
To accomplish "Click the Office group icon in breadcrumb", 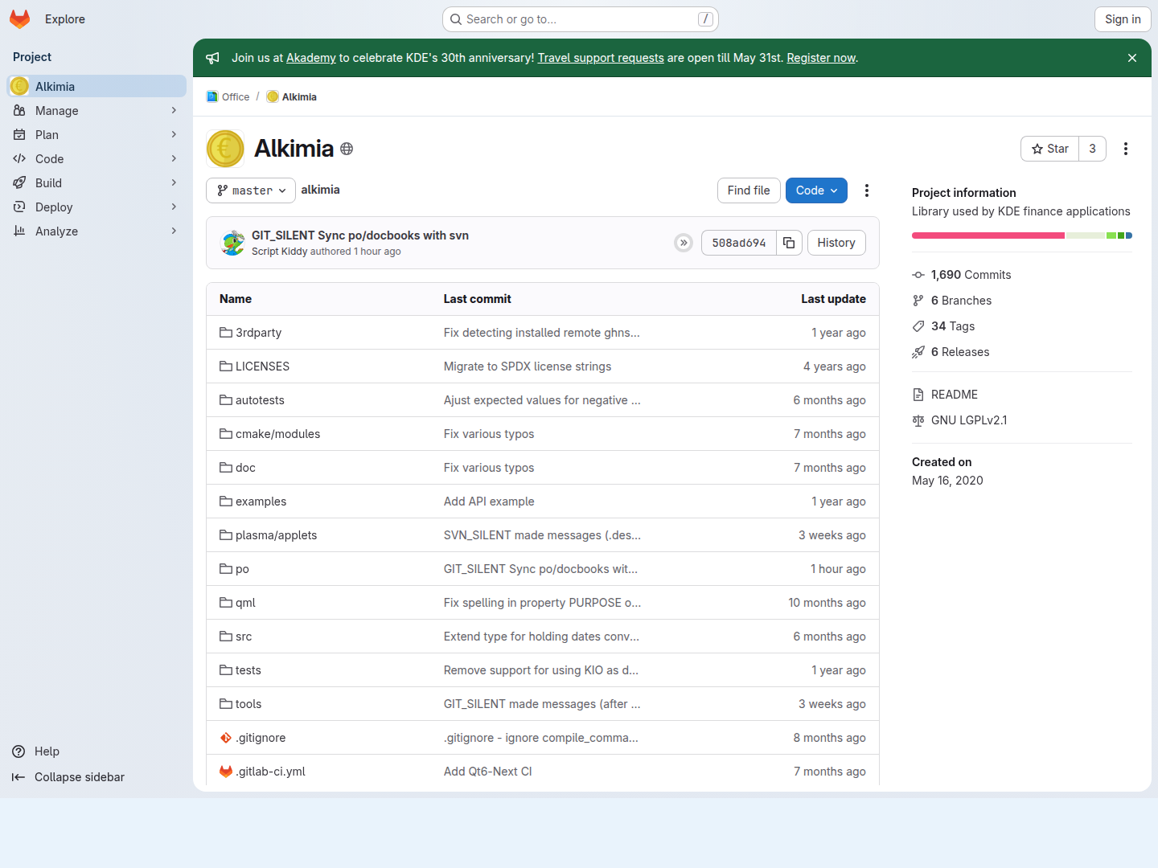I will pyautogui.click(x=212, y=96).
